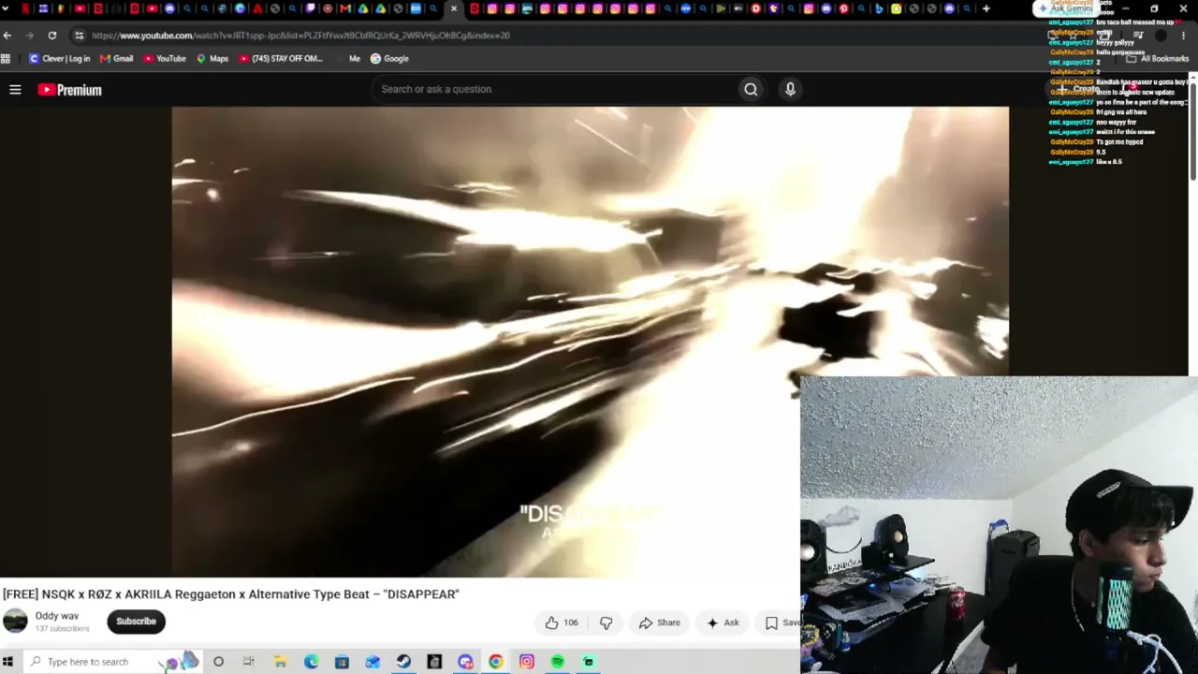This screenshot has height=674, width=1198.
Task: Start voice search with the microphone
Action: [x=790, y=89]
